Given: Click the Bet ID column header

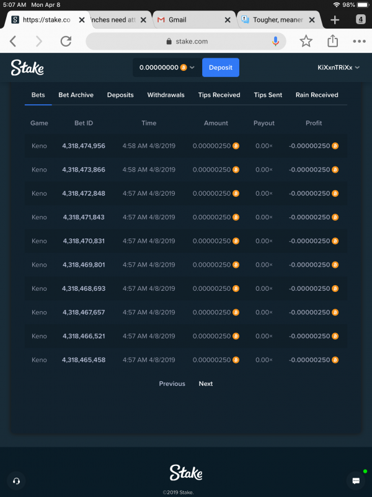Looking at the screenshot, I should (84, 123).
